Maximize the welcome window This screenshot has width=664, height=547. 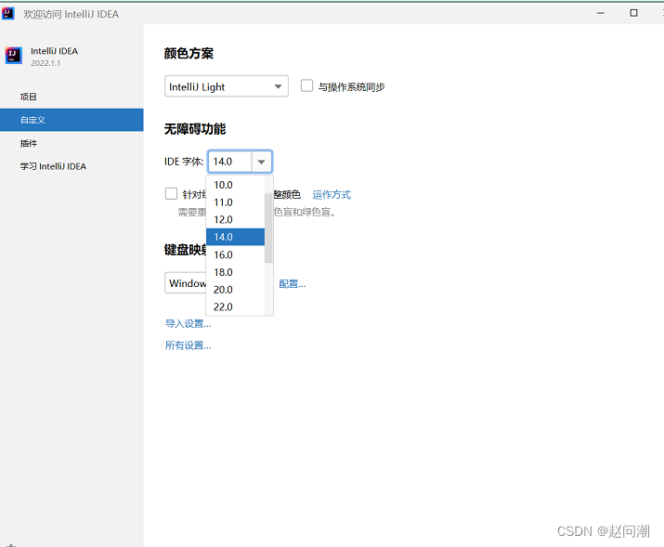pyautogui.click(x=633, y=13)
